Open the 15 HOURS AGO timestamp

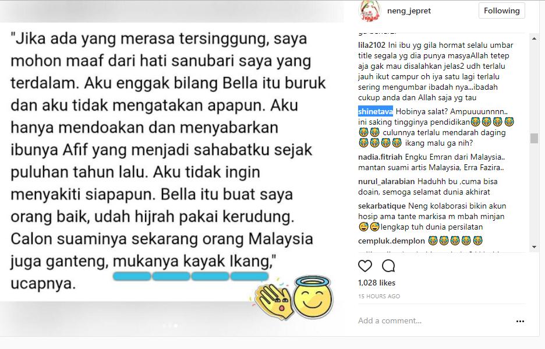[x=379, y=297]
